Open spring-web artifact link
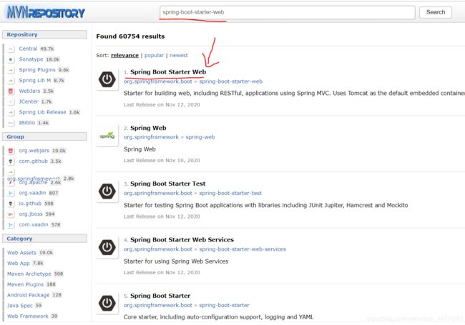Image resolution: width=465 pixels, height=325 pixels. coord(200,137)
